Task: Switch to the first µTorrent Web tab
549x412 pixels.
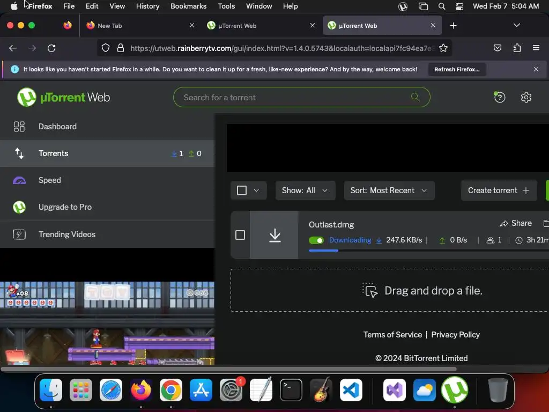Action: click(x=261, y=26)
